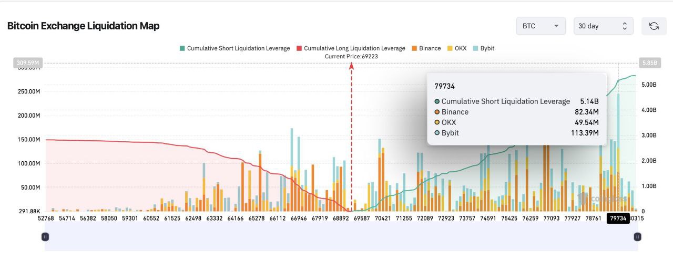Screen dimensions: 673x271
Task: Click the right range slider handle
Action: 637,237
